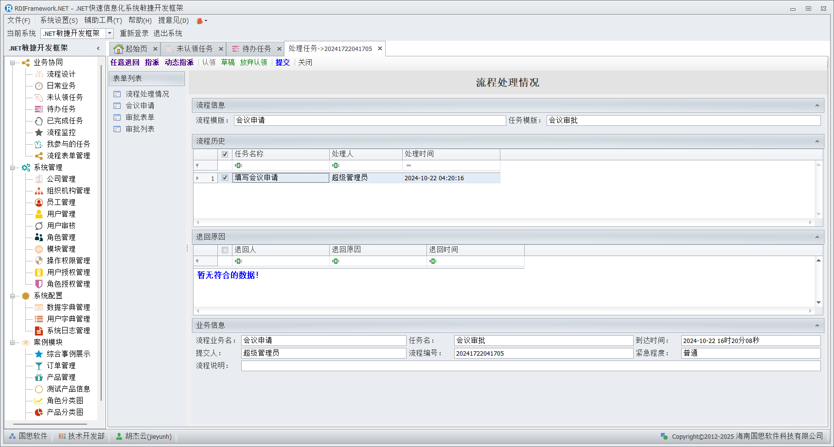834x447 pixels.
Task: Click the 提交 button
Action: [283, 63]
